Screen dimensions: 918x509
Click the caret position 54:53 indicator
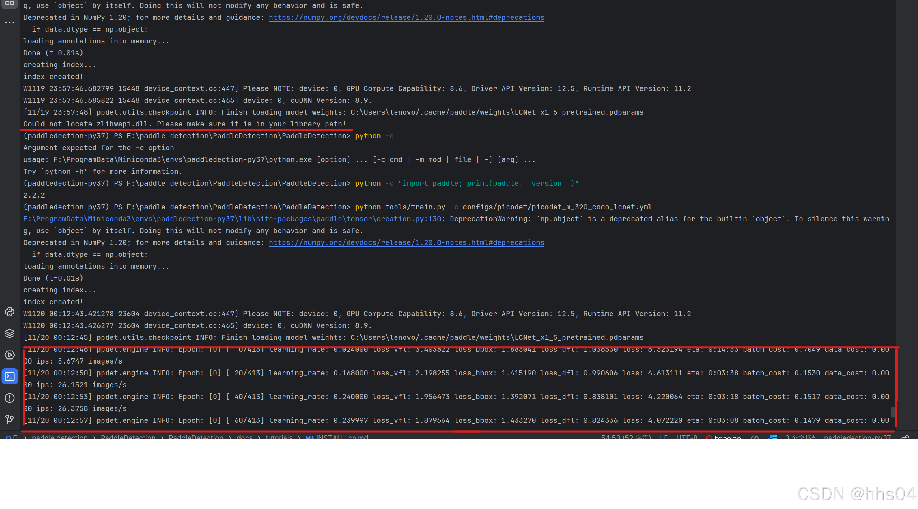click(625, 437)
